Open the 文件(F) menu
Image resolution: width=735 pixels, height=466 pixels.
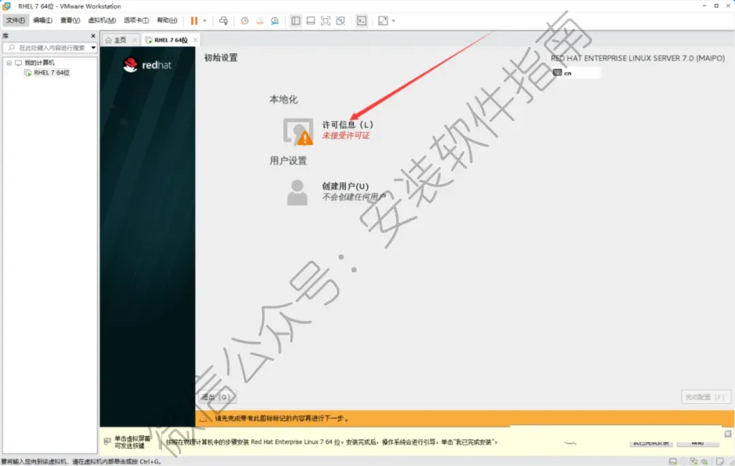click(16, 20)
